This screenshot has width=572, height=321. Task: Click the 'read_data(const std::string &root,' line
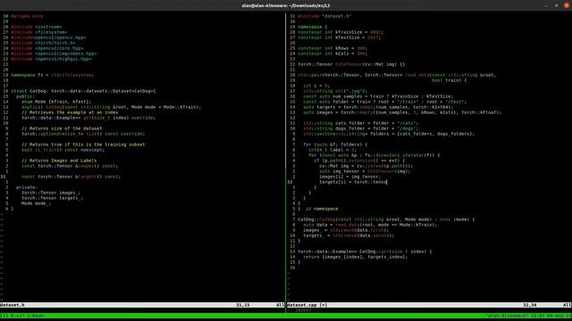397,75
